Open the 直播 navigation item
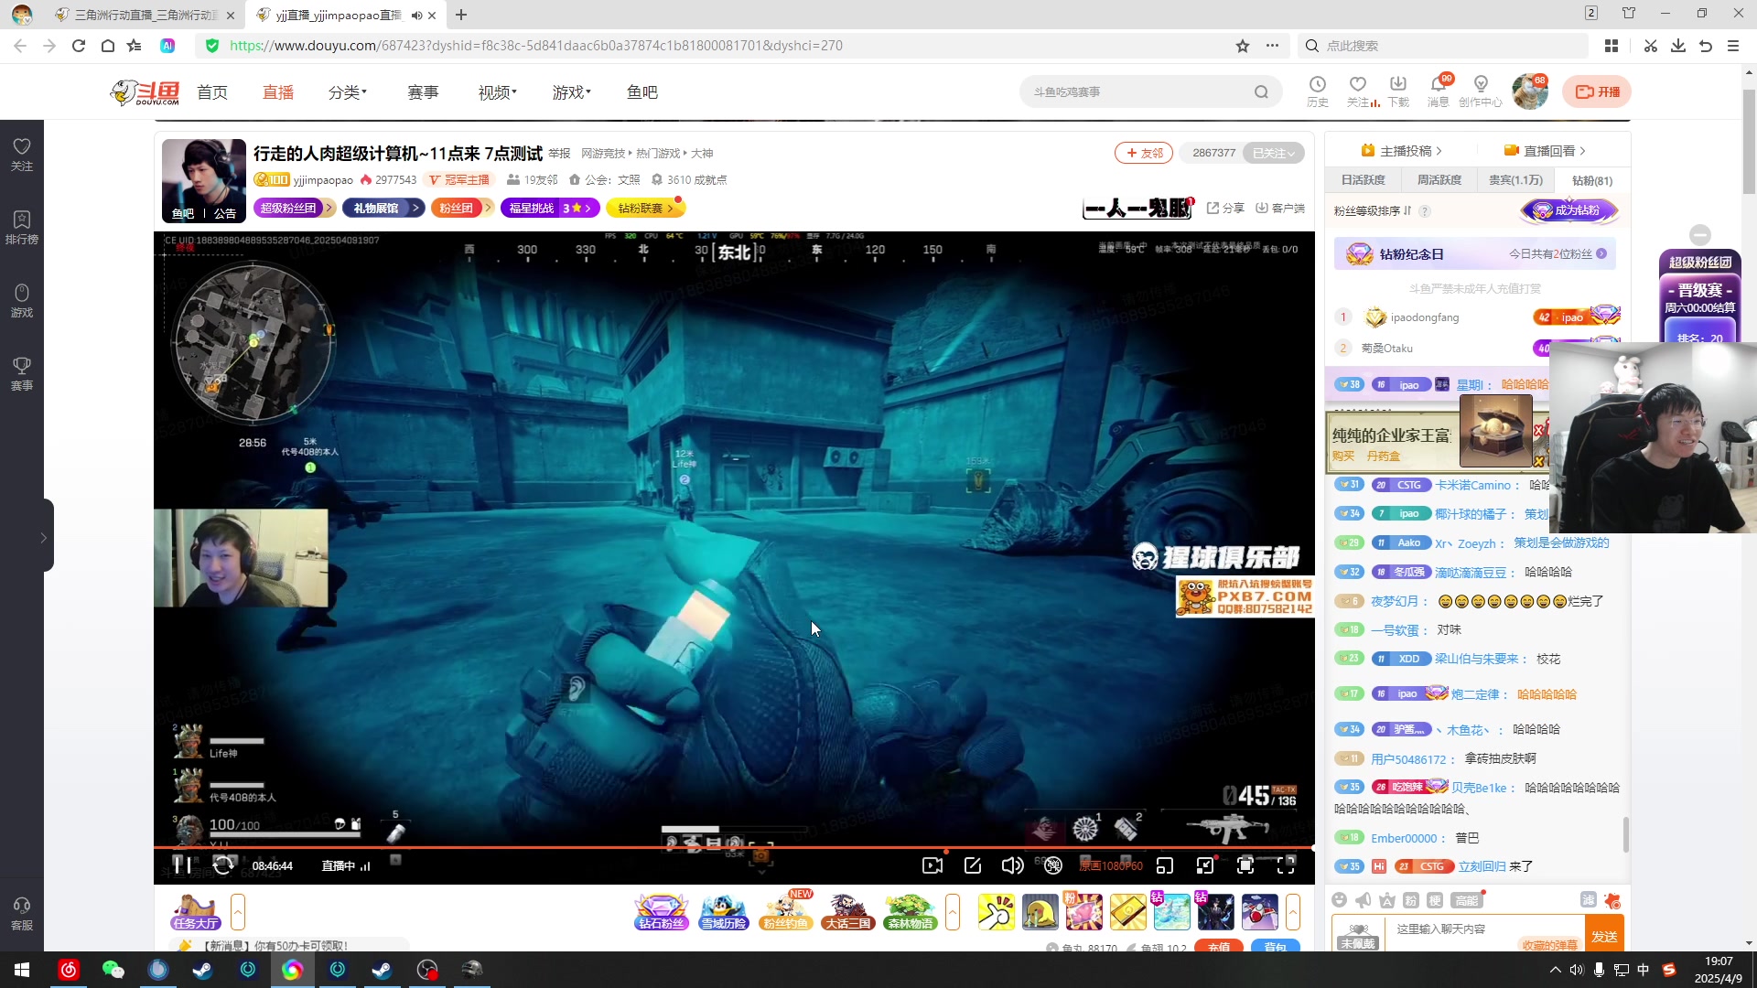This screenshot has width=1757, height=988. tap(278, 92)
